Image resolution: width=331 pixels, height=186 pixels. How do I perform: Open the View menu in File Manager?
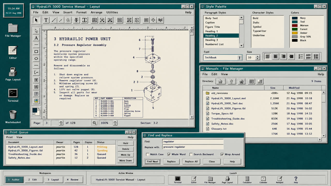224,74
